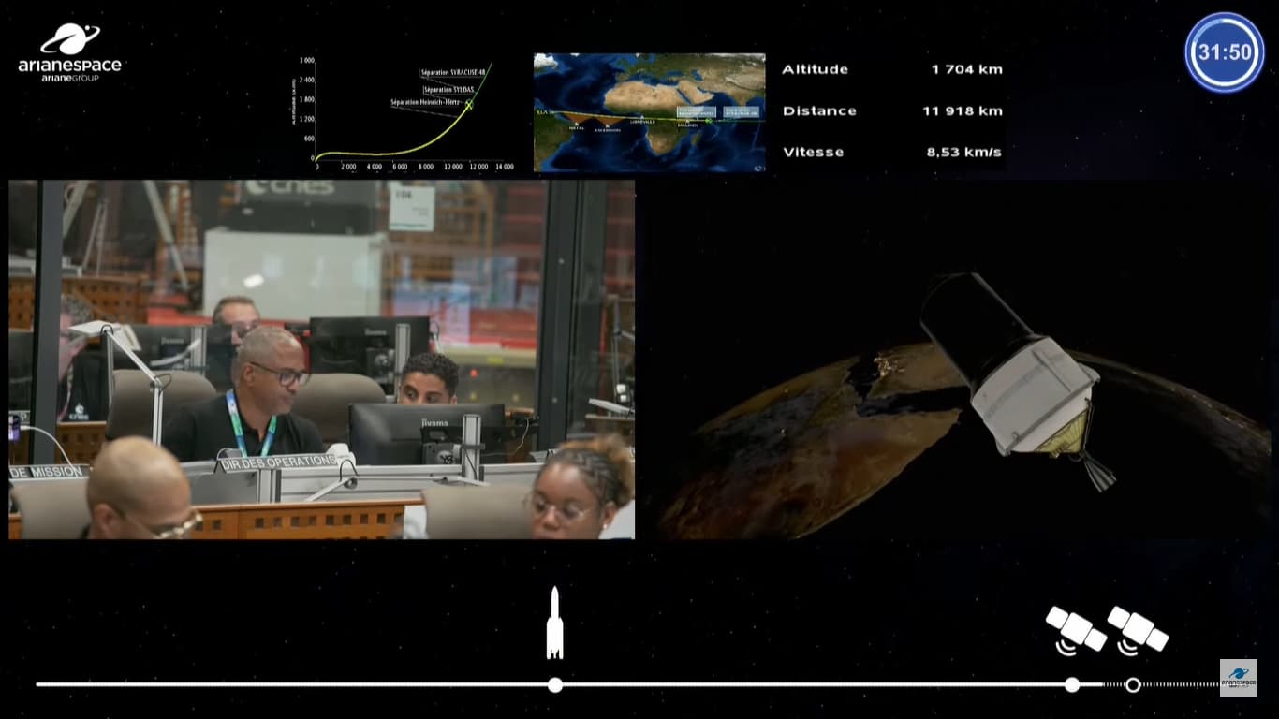Image resolution: width=1279 pixels, height=719 pixels.
Task: Click the "11 918 km" distance value
Action: pos(963,110)
